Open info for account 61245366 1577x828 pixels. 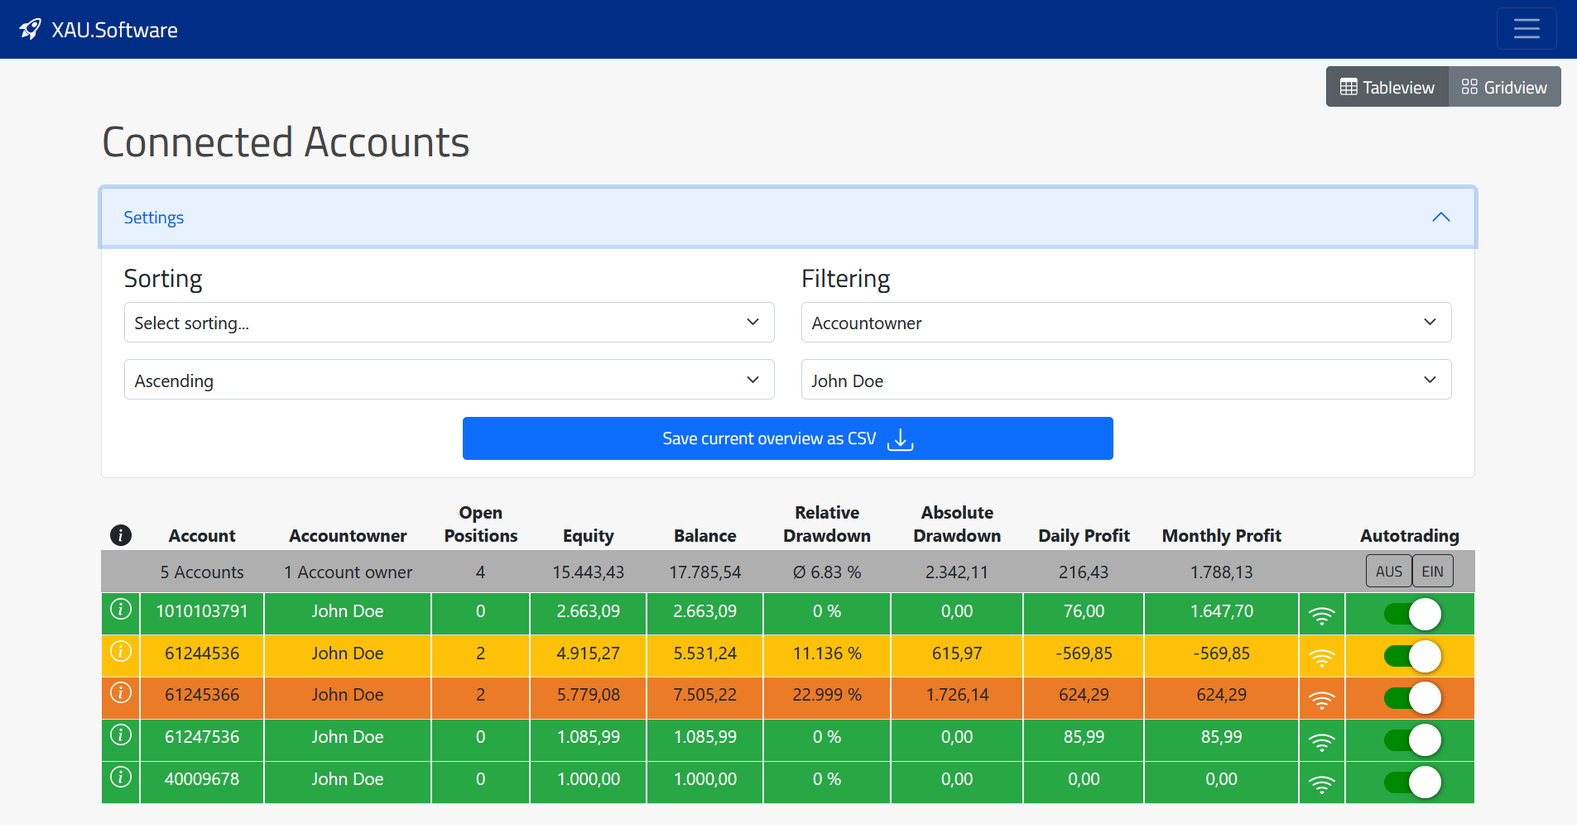click(121, 692)
